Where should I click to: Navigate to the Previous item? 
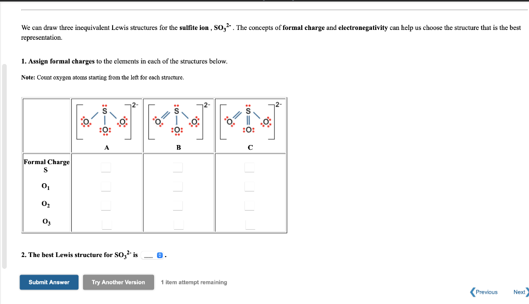pyautogui.click(x=485, y=292)
